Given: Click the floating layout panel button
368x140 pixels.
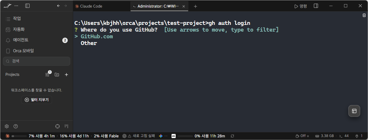Looking at the screenshot, I should (x=354, y=111).
